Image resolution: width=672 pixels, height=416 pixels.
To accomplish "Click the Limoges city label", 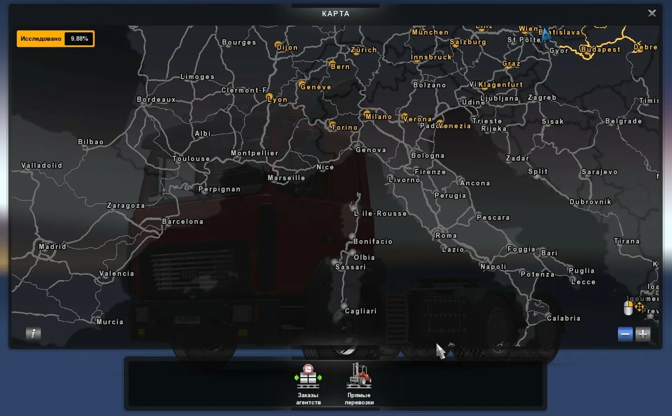I will [197, 76].
